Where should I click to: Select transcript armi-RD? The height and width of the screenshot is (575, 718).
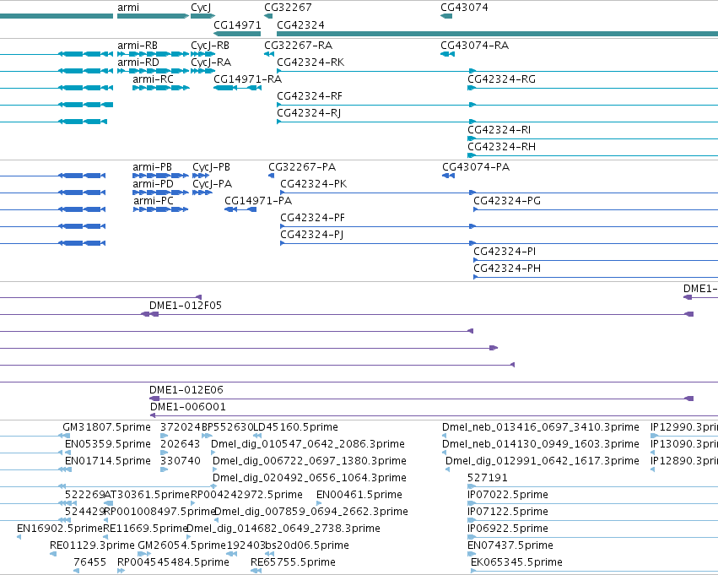[138, 62]
